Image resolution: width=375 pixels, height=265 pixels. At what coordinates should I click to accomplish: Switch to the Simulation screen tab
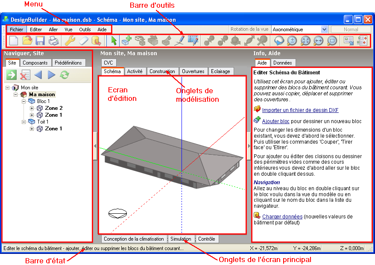click(x=181, y=239)
